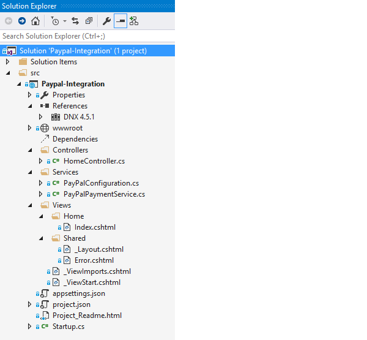Expand the project.json node
Viewport: 367px width, 340px height.
pyautogui.click(x=29, y=304)
